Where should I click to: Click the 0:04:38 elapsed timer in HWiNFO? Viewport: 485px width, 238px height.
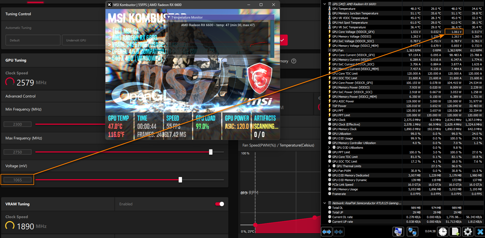(430, 231)
